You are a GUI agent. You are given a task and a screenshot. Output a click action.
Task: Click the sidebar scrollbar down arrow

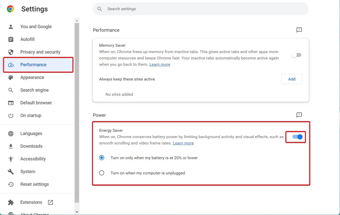pos(77,212)
